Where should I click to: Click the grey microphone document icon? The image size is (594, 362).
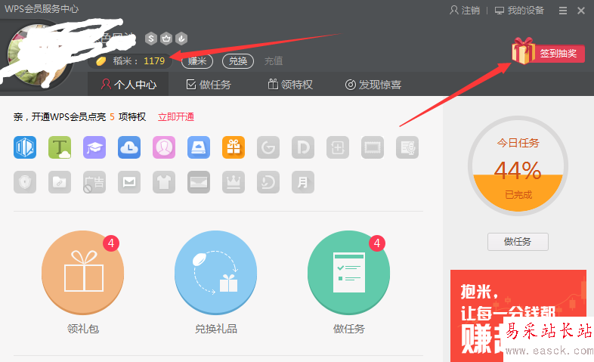click(x=407, y=147)
